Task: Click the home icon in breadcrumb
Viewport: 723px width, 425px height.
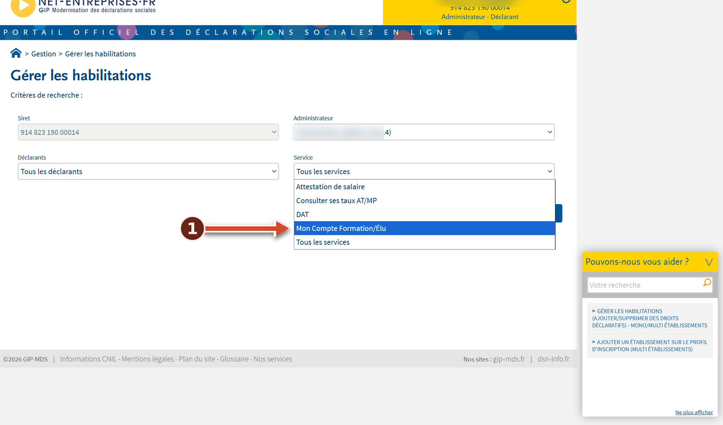Action: point(16,53)
